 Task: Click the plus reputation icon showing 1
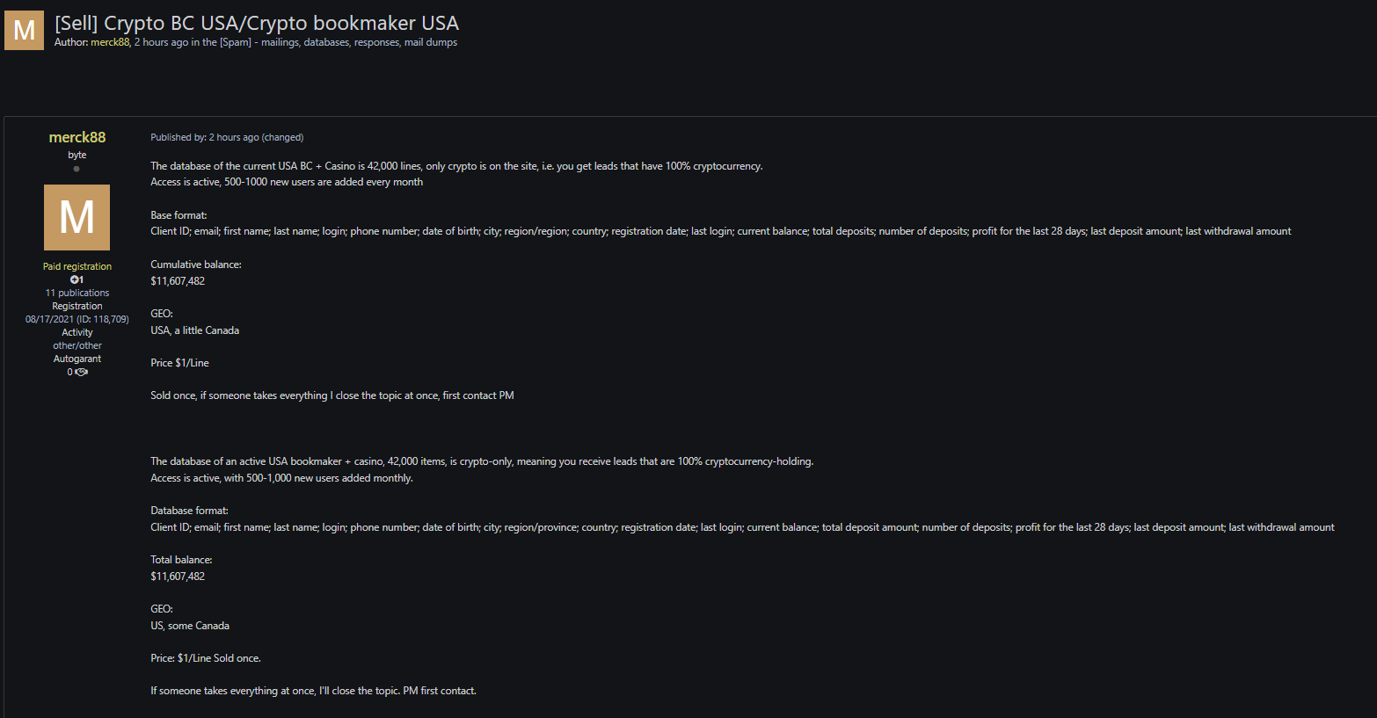point(76,279)
